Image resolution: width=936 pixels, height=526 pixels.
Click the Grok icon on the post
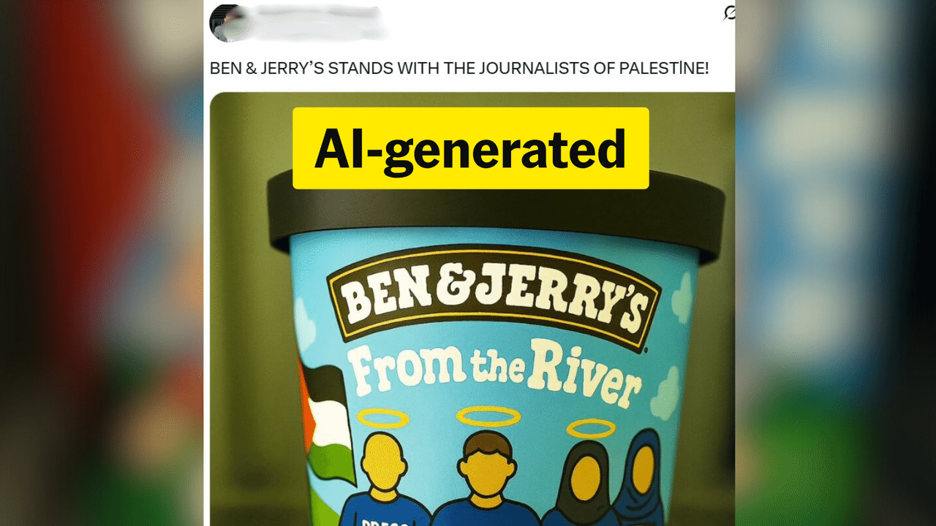(x=728, y=12)
